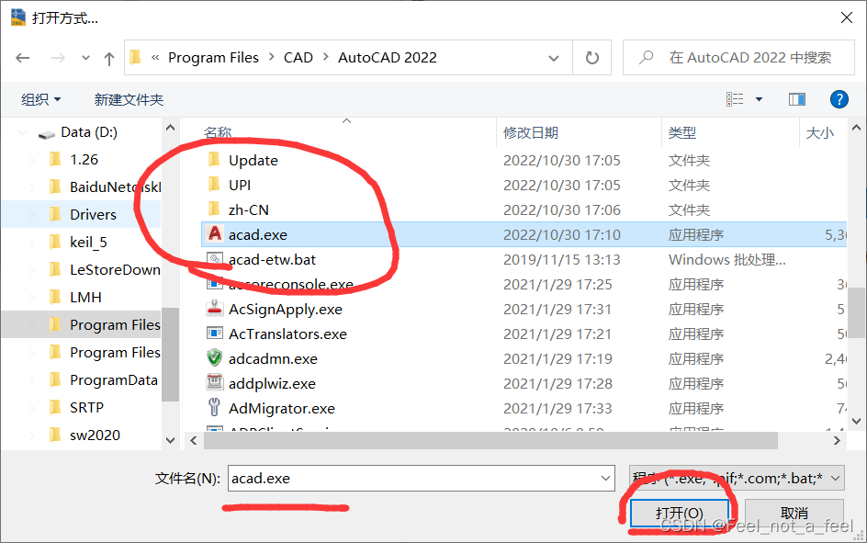
Task: Open help with the blue question icon
Action: (839, 99)
